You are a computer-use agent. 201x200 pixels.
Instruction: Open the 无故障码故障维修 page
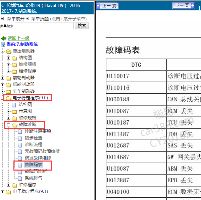42,151
